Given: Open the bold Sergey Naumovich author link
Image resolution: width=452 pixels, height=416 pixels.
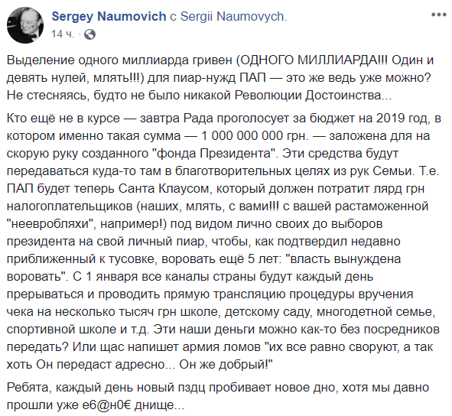Looking at the screenshot, I should click(109, 16).
